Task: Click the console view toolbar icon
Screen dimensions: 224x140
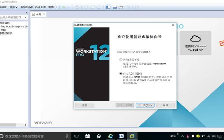Action: 137,7
